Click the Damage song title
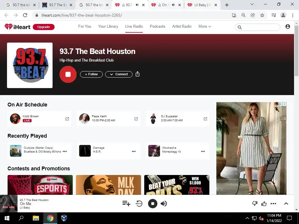299x224 pixels. (99, 148)
